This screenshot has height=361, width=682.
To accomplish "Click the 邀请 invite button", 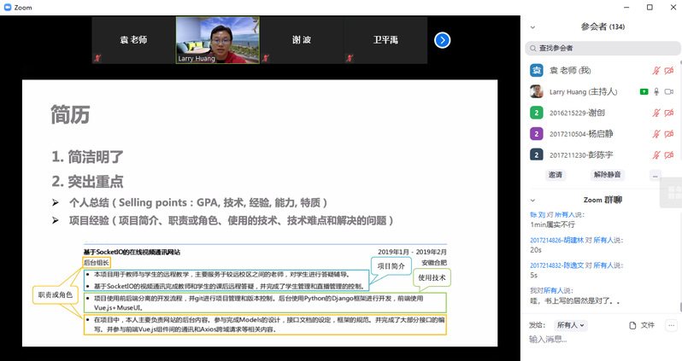I will (x=556, y=174).
